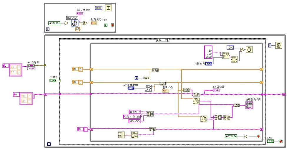The width and height of the screenshot is (294, 153).
Task: Select the bottom pink shift register on the inner loop's left
Action: pyautogui.click(x=91, y=129)
